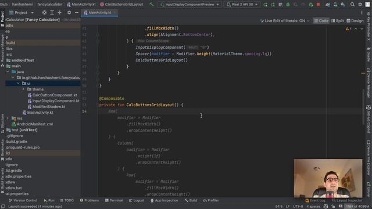Click the Select Opened File target icon

(44, 13)
